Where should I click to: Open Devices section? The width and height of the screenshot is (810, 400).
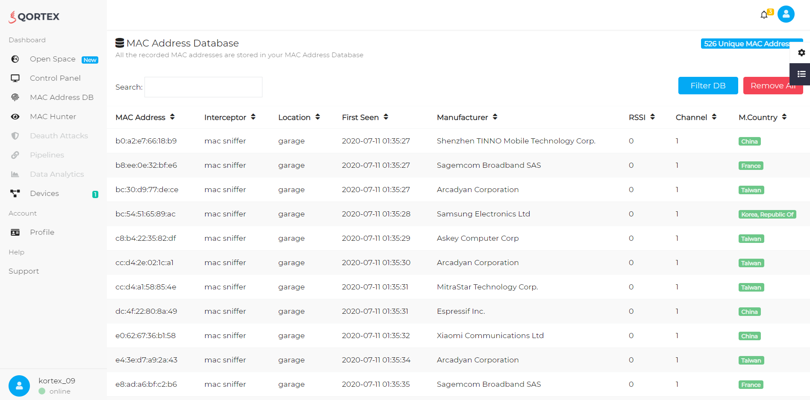(x=44, y=193)
